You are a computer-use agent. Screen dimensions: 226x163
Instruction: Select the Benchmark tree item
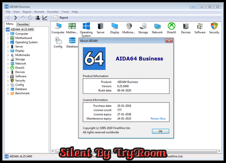coord(23,93)
